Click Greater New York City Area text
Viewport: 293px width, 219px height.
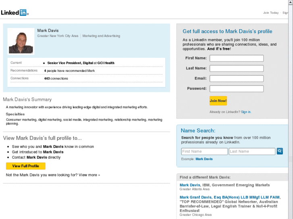58,36
